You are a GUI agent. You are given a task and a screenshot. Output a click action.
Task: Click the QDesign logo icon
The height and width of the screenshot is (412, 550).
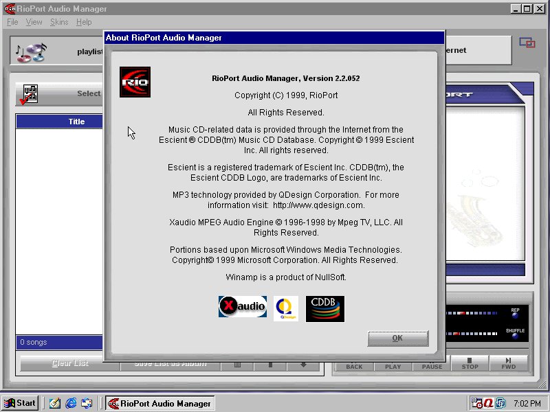[x=285, y=308]
